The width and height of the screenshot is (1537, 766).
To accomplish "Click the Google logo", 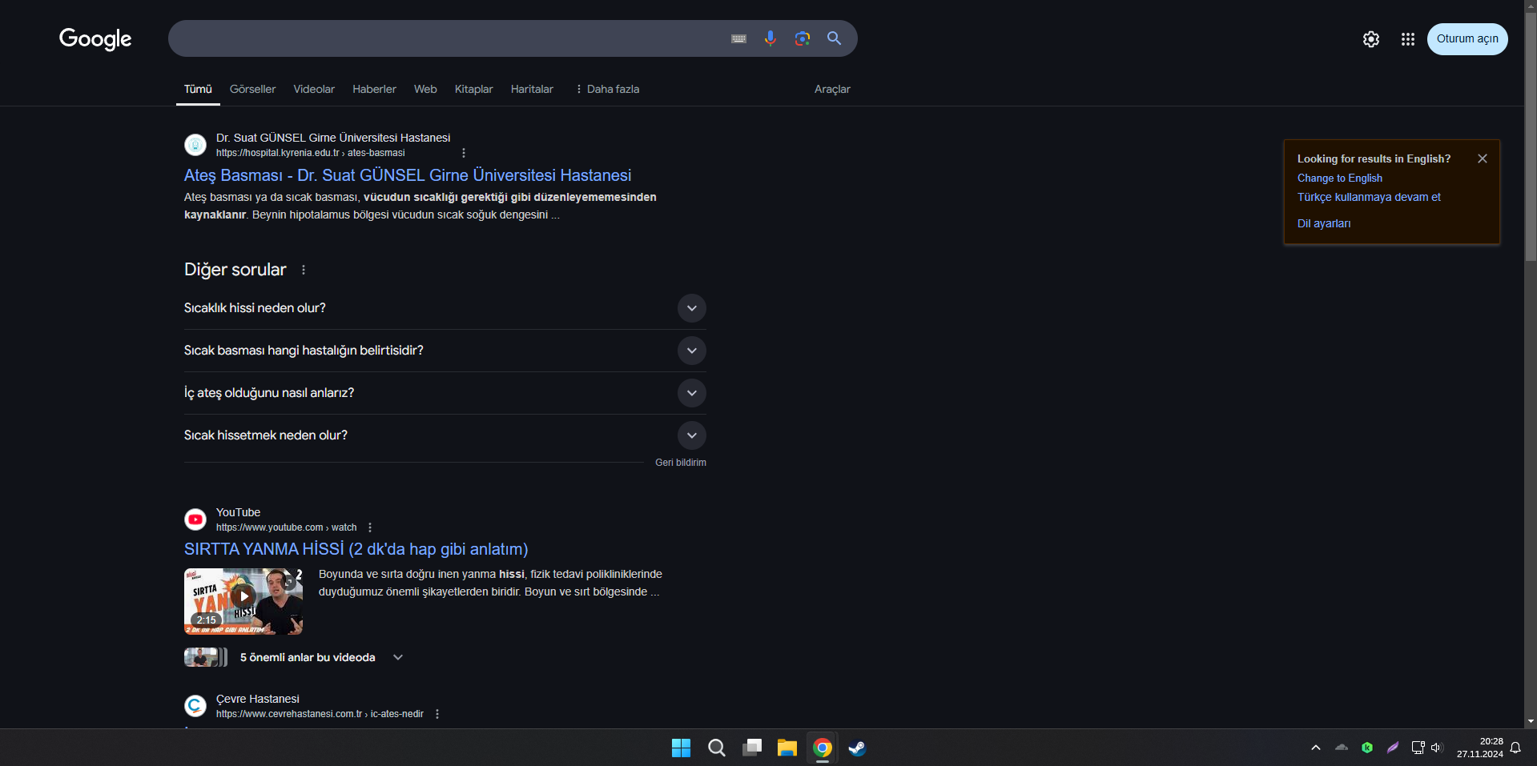I will (x=95, y=38).
